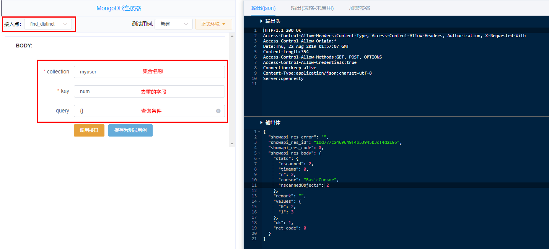Image resolution: width=549 pixels, height=249 pixels.
Task: Click the "1": 3 values line
Action: [286, 212]
